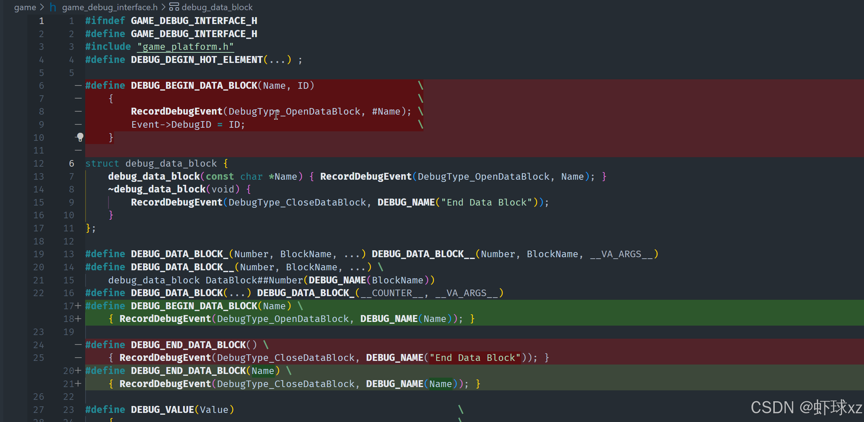Click the __COUNTER__ token in DEBUG_DATA_BLOCK define
864x422 pixels.
(391, 293)
